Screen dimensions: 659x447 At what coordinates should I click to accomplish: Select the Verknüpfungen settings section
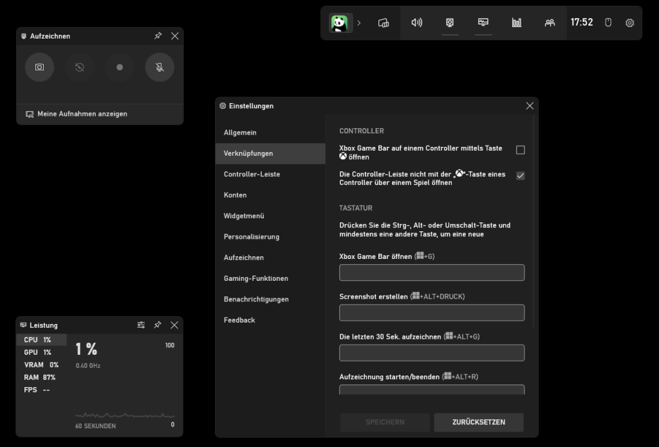[270, 153]
